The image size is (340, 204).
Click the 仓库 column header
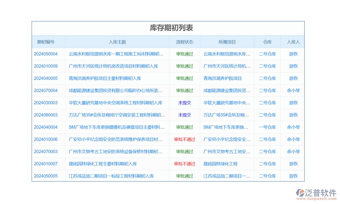tap(267, 42)
